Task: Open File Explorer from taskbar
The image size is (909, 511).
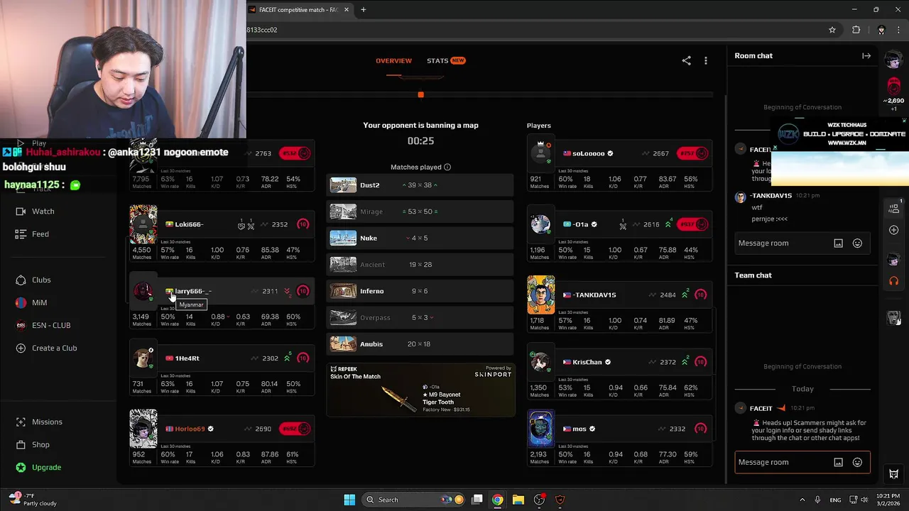Action: pyautogui.click(x=518, y=500)
